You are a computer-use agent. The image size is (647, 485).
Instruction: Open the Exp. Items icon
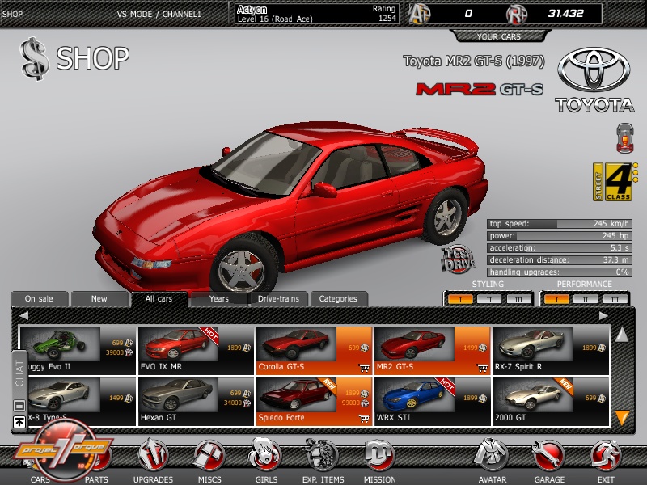pos(323,458)
